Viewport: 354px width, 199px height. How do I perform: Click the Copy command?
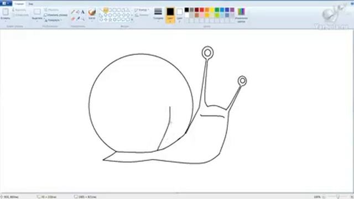coord(20,15)
